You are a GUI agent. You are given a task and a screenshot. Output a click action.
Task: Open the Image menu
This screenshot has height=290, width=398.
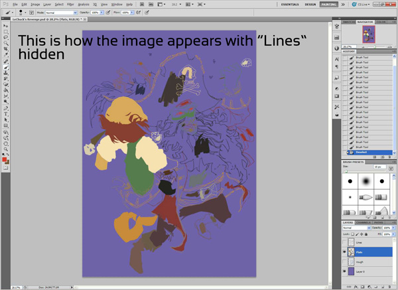pyautogui.click(x=35, y=5)
